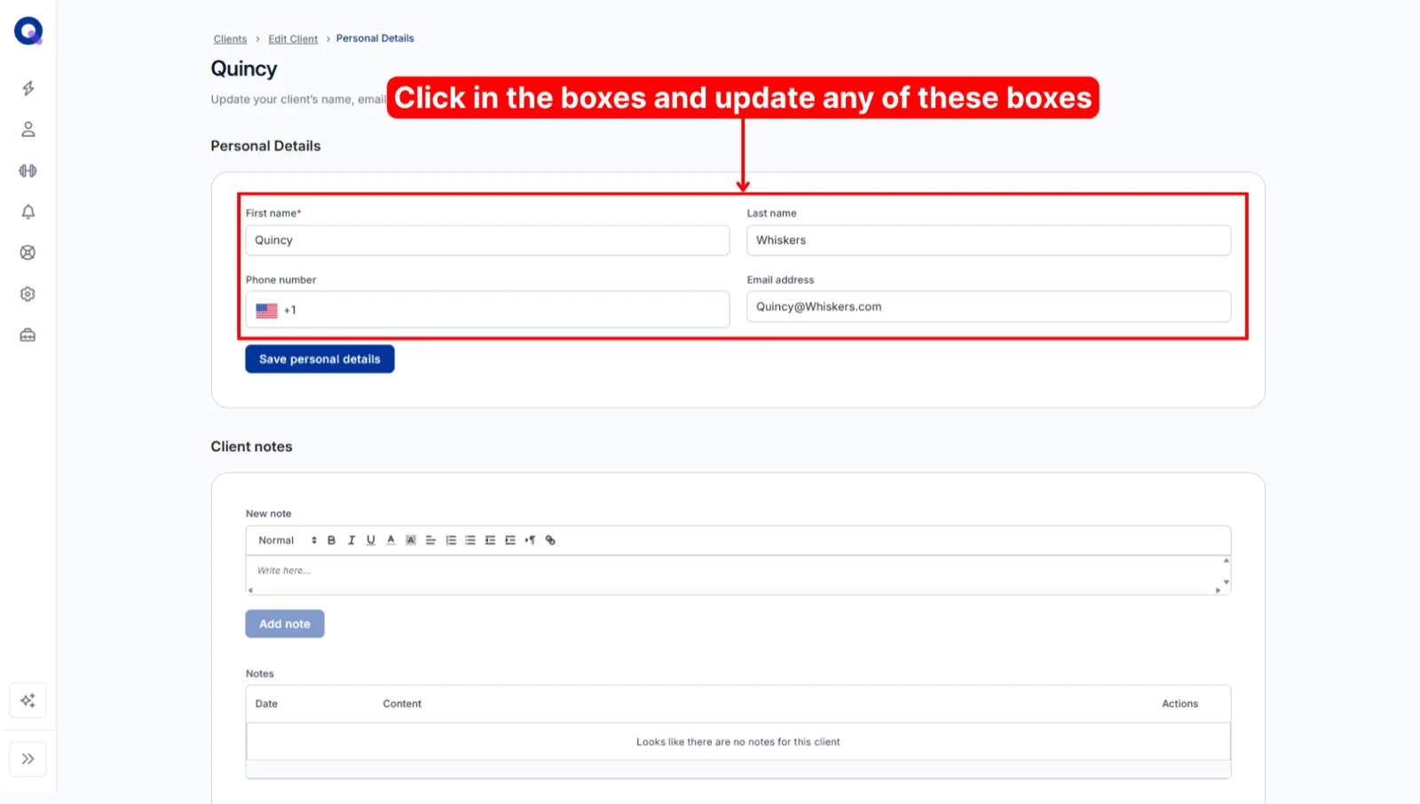Click the Content column header
Viewport: 1420px width, 804px height.
pyautogui.click(x=402, y=704)
